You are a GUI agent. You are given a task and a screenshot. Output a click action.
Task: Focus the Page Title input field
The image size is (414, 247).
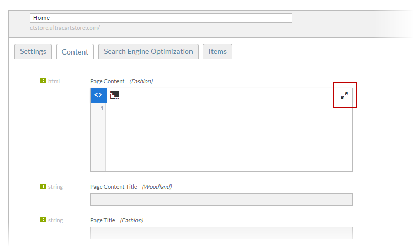point(221,233)
